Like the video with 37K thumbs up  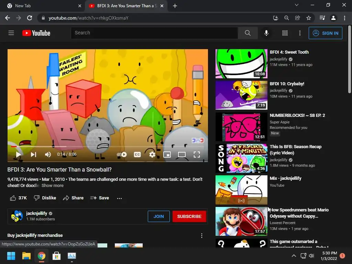point(19,198)
